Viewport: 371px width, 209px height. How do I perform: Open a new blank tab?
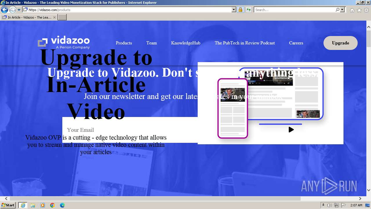click(62, 17)
